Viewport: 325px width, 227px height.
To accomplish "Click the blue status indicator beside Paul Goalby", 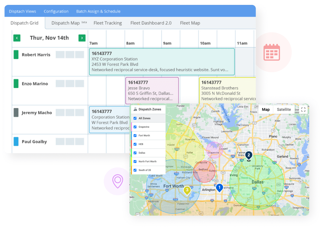I will click(x=16, y=141).
